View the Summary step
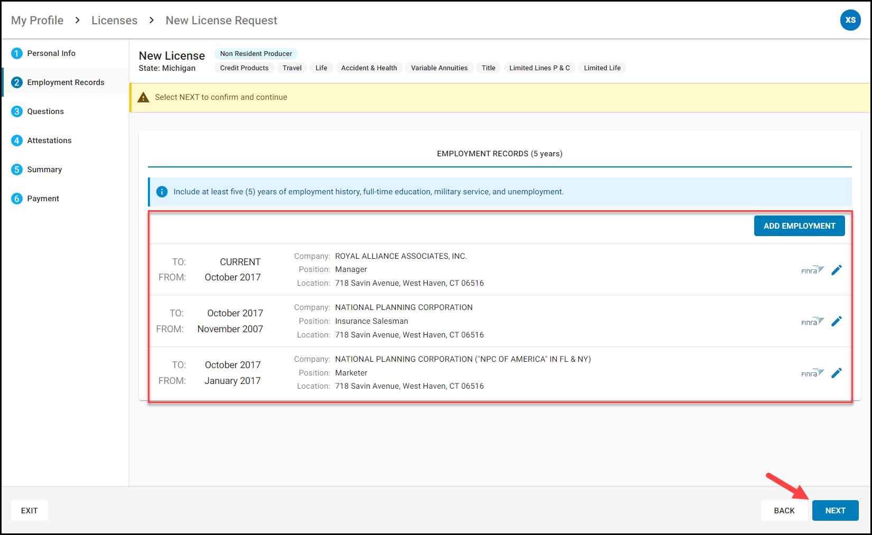This screenshot has height=535, width=872. [x=65, y=170]
